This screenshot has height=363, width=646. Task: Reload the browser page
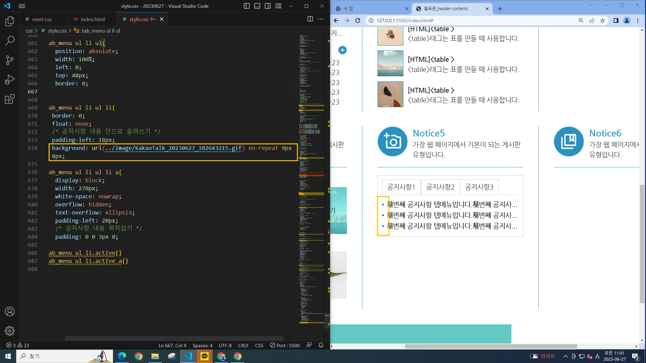(358, 21)
